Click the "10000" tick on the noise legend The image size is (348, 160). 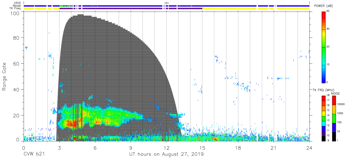[341, 104]
